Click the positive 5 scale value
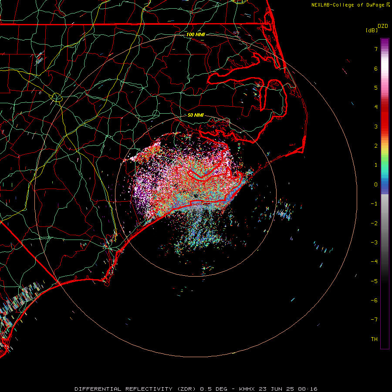 [376, 88]
